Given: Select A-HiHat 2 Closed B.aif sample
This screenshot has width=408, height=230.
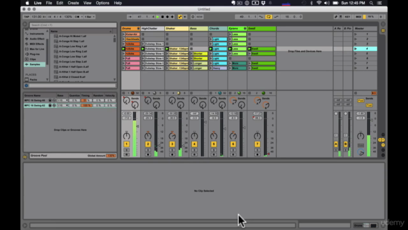Looking at the screenshot, I should click(x=72, y=77).
